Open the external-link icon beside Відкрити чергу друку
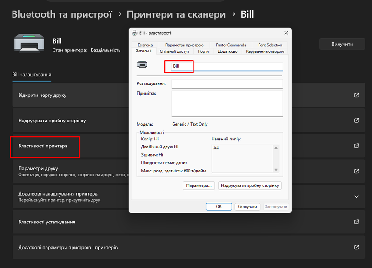The width and height of the screenshot is (372, 268). (x=356, y=95)
